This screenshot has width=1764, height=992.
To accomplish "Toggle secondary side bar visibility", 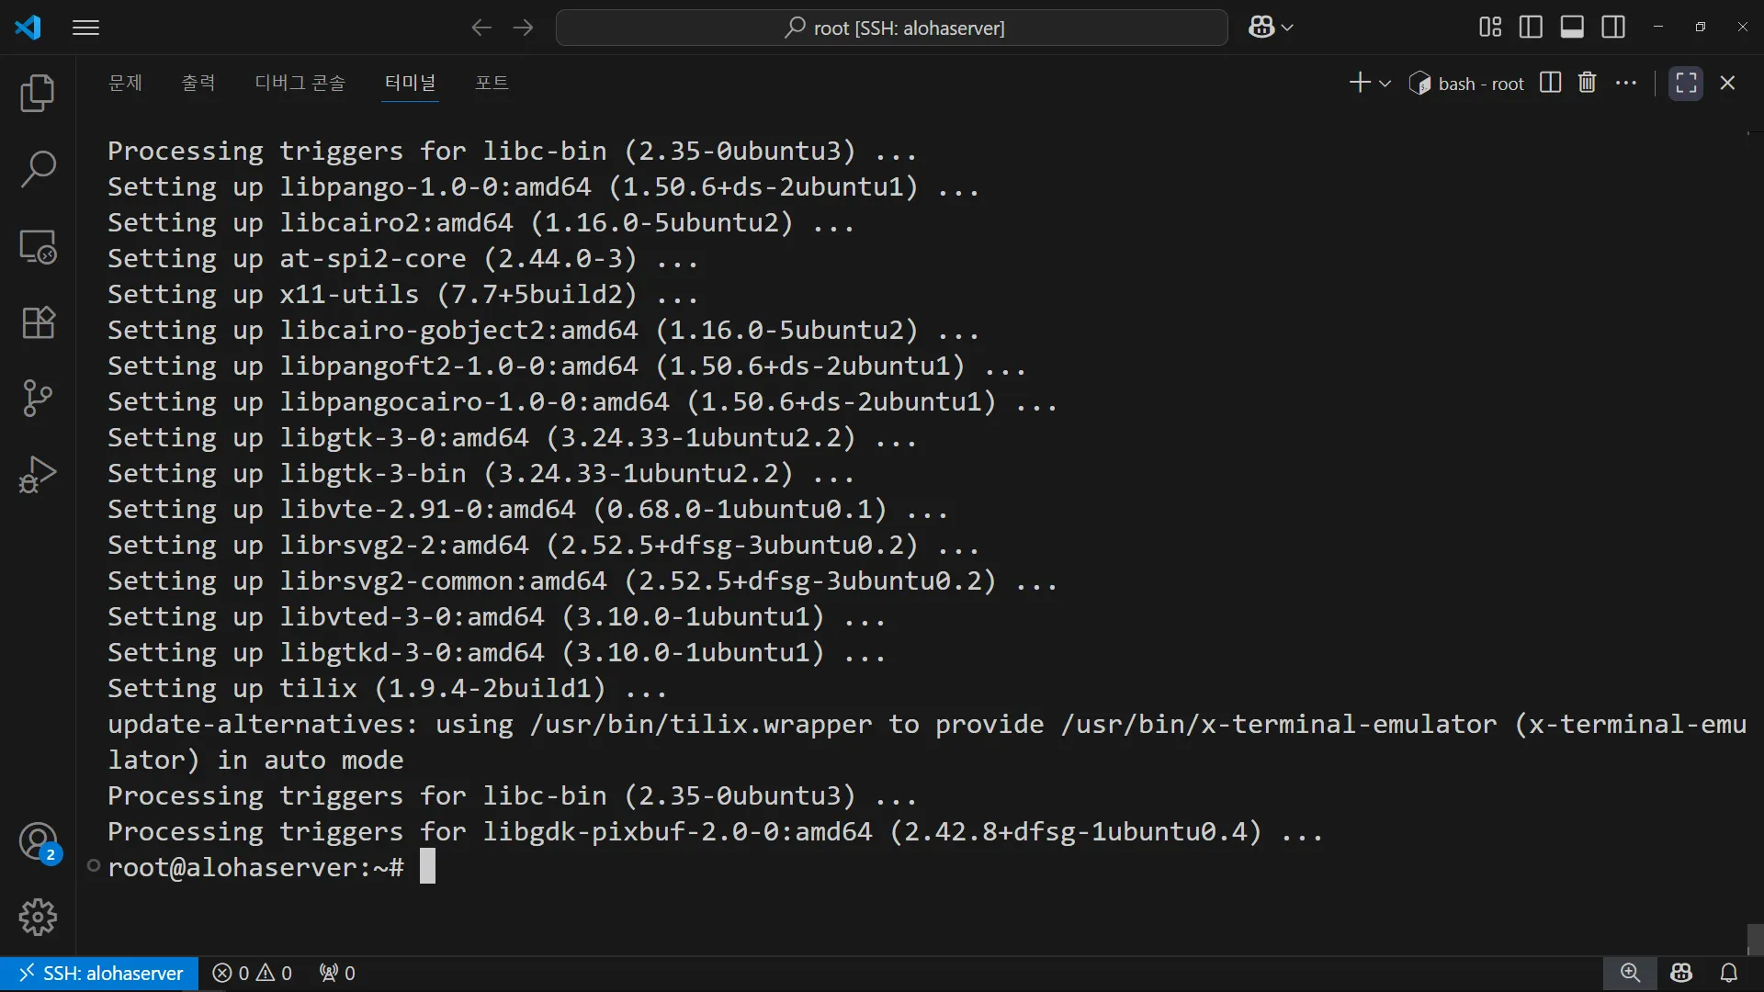I will (x=1613, y=28).
